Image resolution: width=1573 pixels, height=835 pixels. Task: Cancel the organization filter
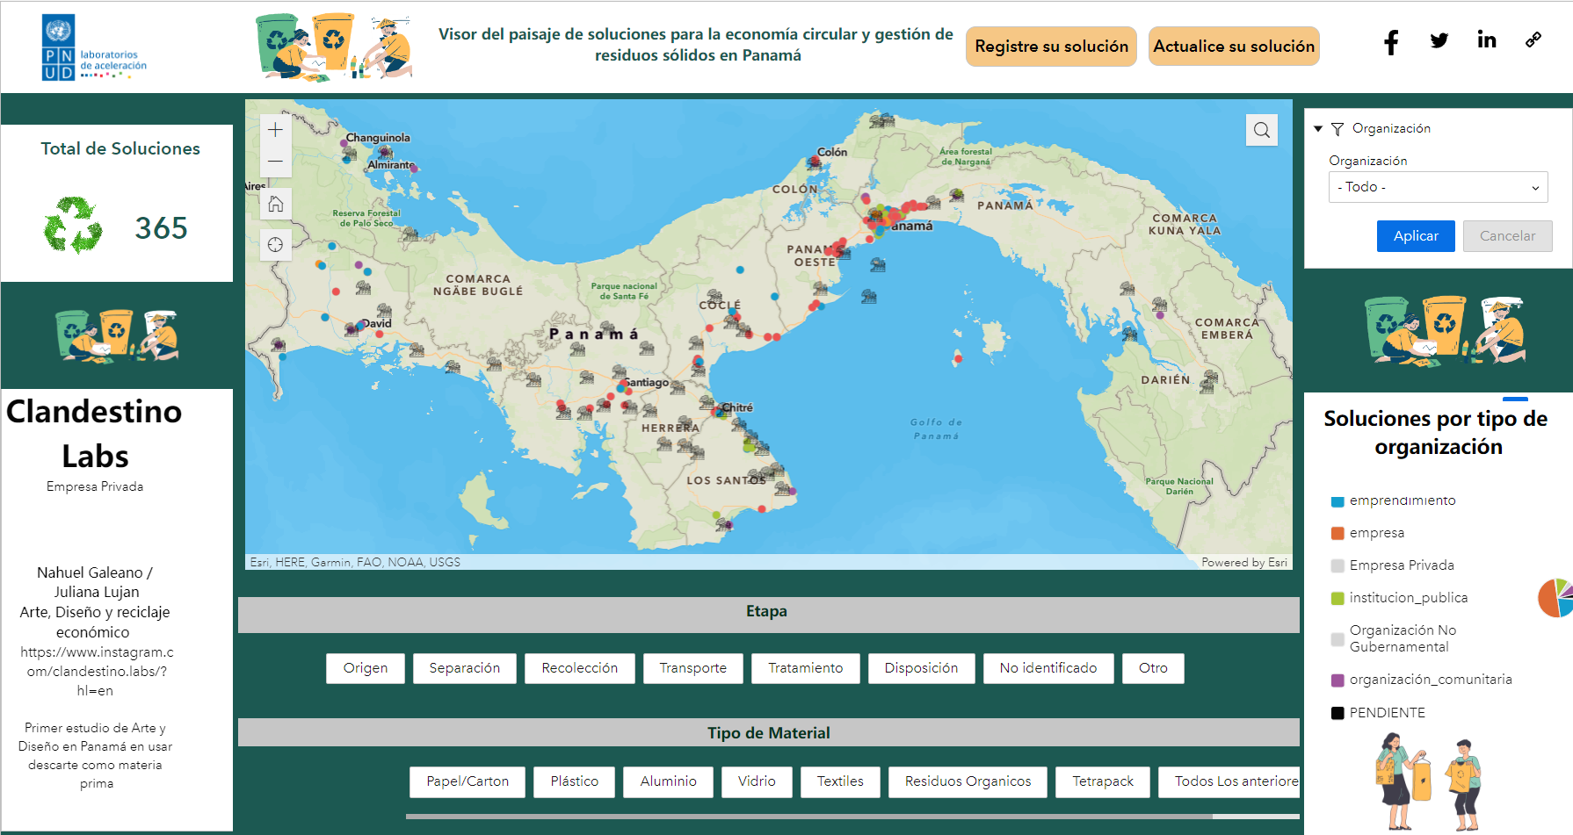(1507, 236)
